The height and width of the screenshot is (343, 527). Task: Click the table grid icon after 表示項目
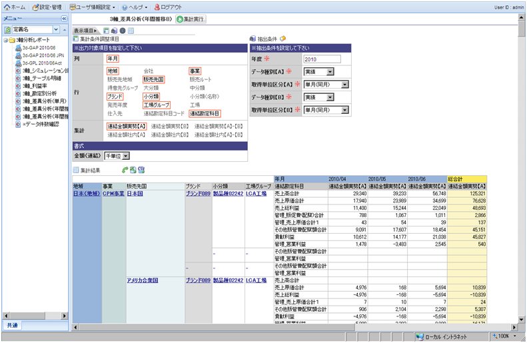[x=131, y=31]
